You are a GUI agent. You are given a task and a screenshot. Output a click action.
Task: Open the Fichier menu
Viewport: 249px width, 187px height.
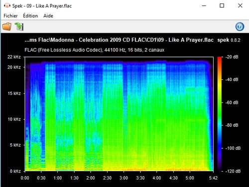[10, 16]
